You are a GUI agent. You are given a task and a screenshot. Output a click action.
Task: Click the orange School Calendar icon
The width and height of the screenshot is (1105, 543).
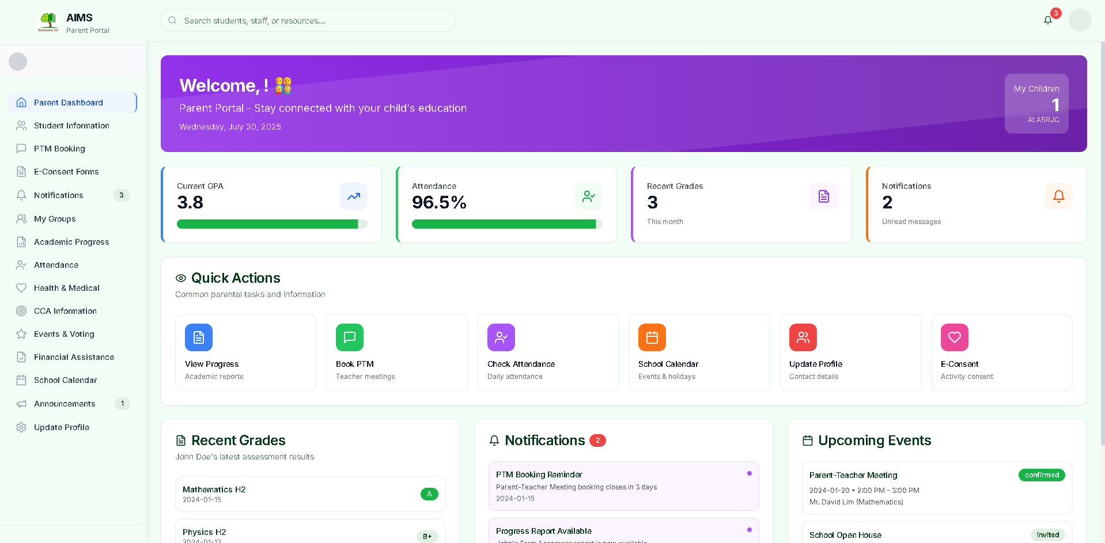[652, 337]
